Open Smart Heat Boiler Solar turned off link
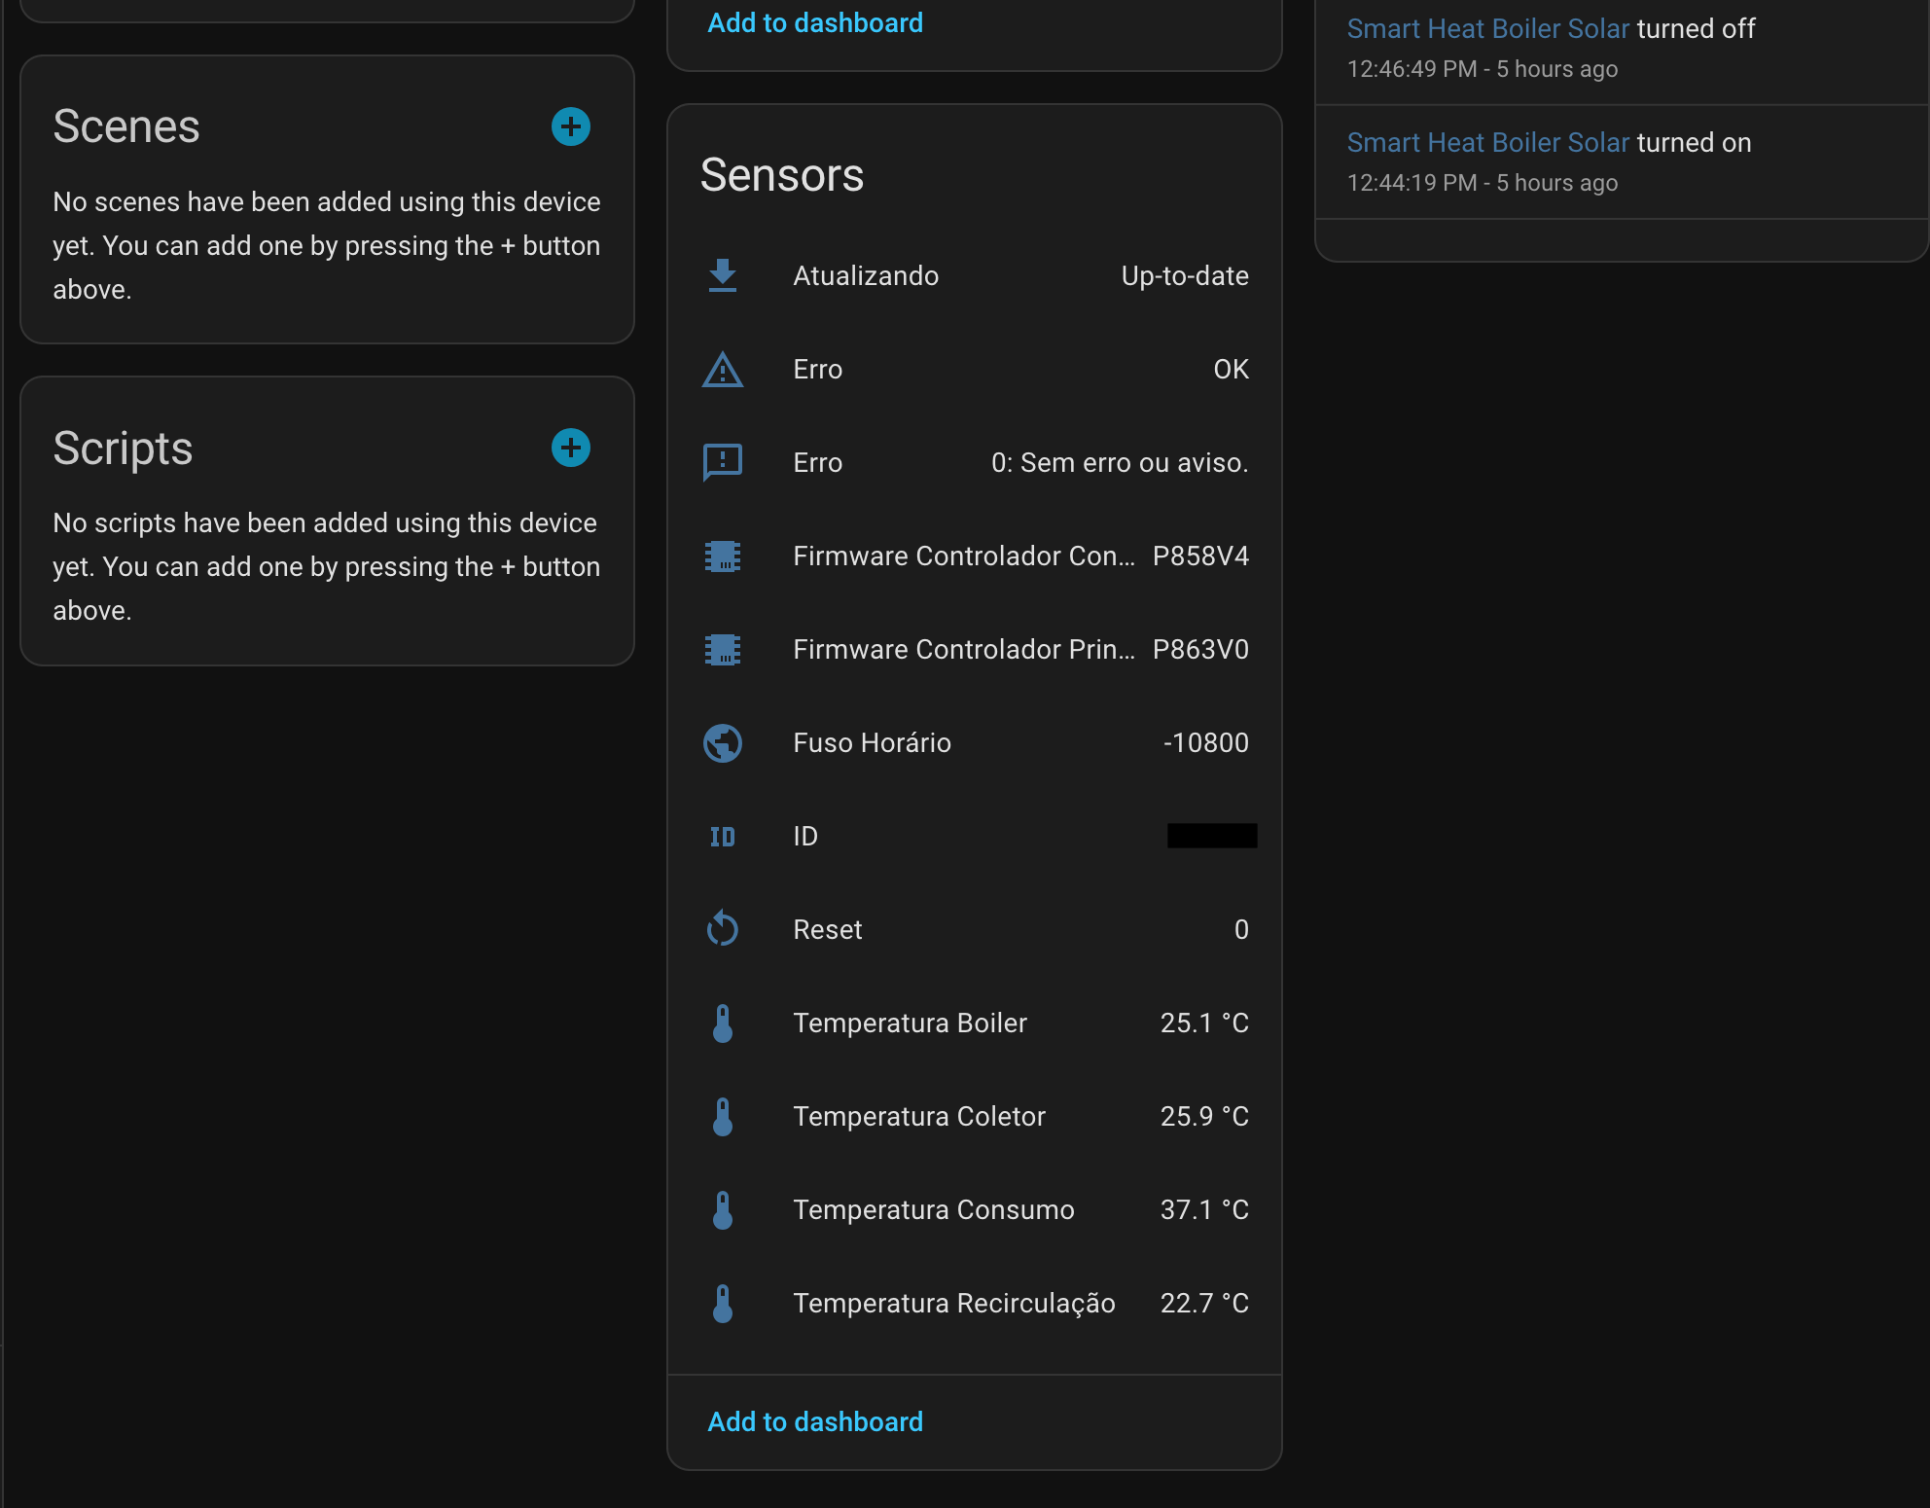This screenshot has width=1930, height=1508. pos(1487,29)
